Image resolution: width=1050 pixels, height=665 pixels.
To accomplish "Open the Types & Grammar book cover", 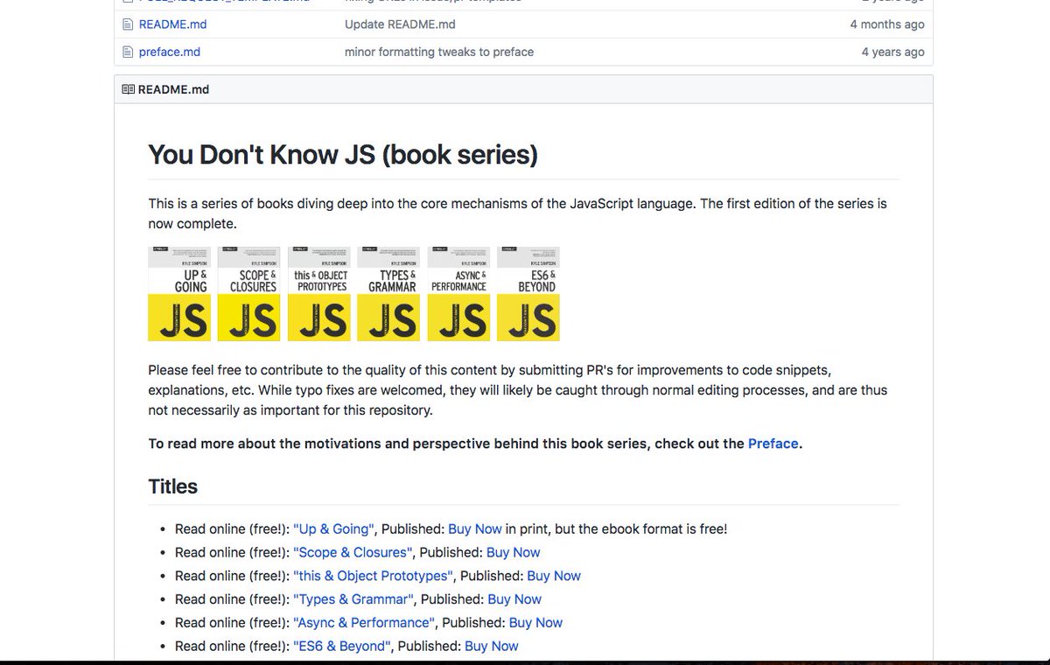I will tap(388, 293).
